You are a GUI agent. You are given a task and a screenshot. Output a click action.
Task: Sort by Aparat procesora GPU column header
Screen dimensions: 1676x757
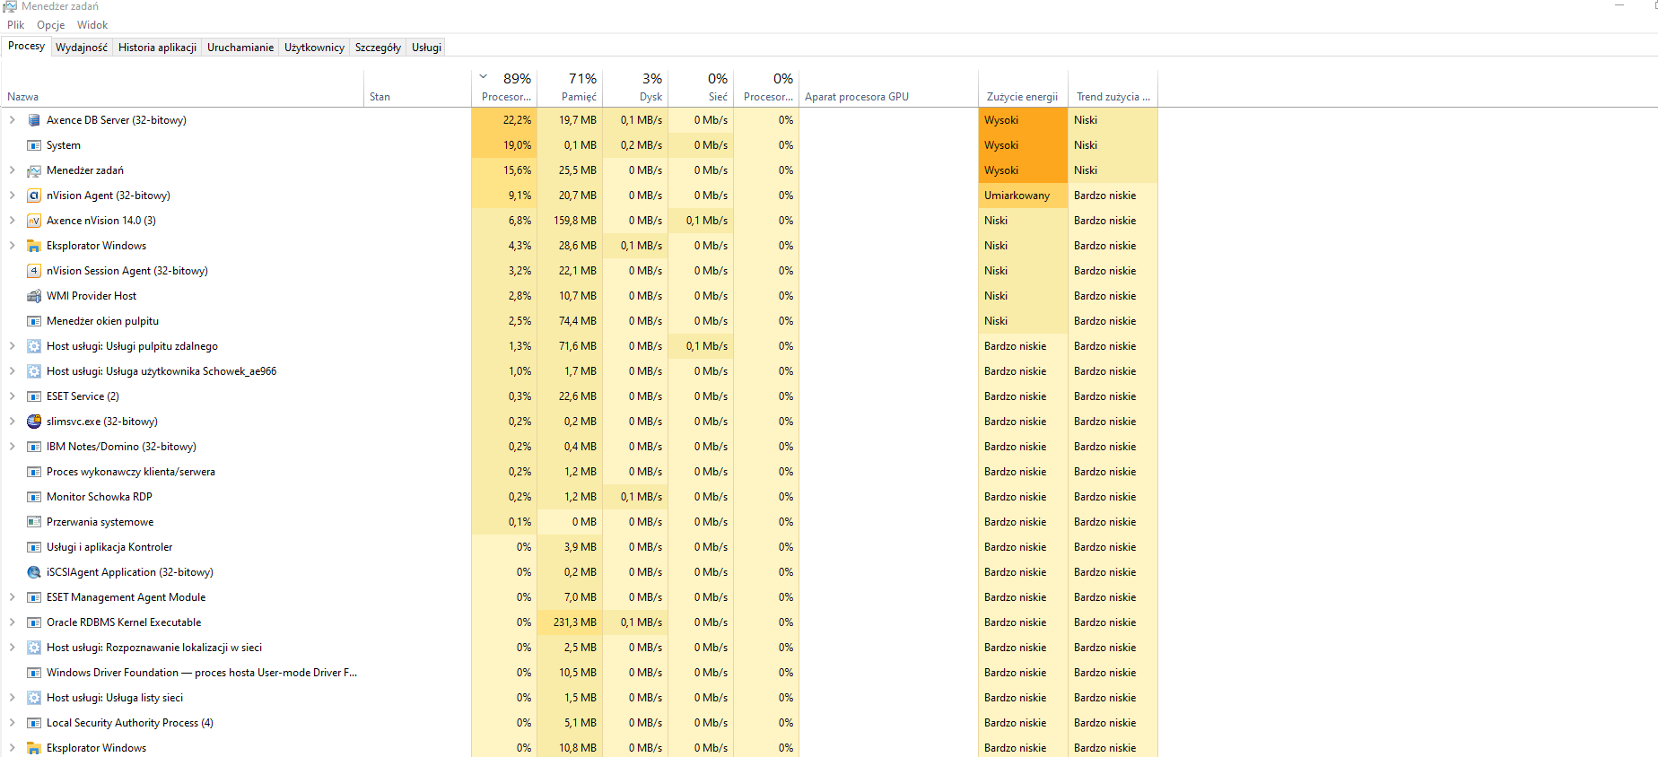coord(888,88)
